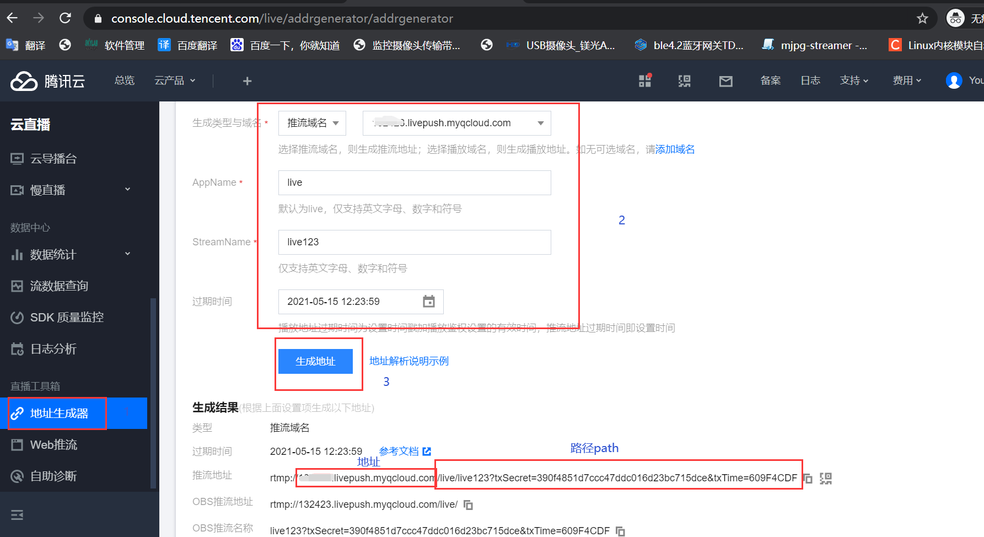Click the 生成地址 button
Image resolution: width=984 pixels, height=537 pixels.
pos(315,361)
